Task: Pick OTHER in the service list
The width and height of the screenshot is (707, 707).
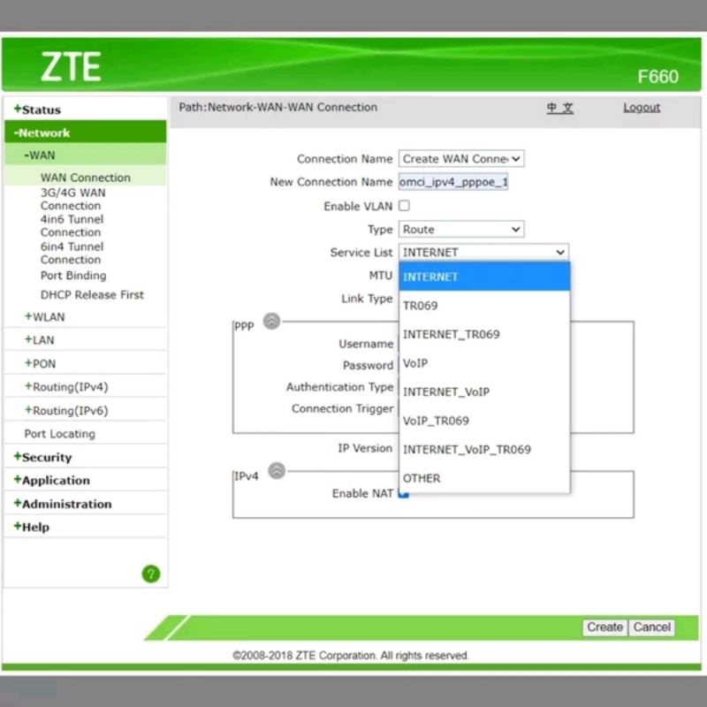Action: click(422, 478)
